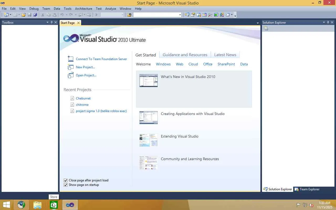Viewport: 336px width, 210px height.
Task: Click the Add New Item toolbar icon
Action: click(x=15, y=15)
